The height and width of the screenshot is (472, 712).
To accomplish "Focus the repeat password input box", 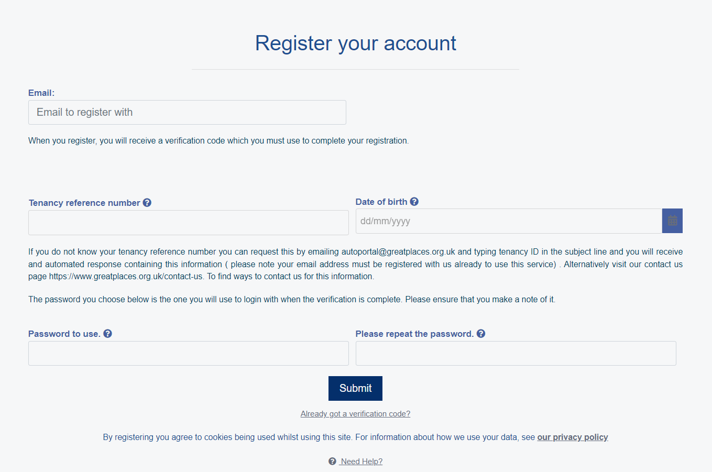I will (516, 354).
